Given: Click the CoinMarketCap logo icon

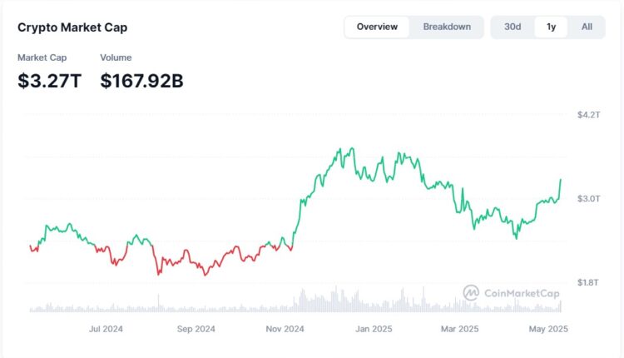Looking at the screenshot, I should pyautogui.click(x=471, y=292).
